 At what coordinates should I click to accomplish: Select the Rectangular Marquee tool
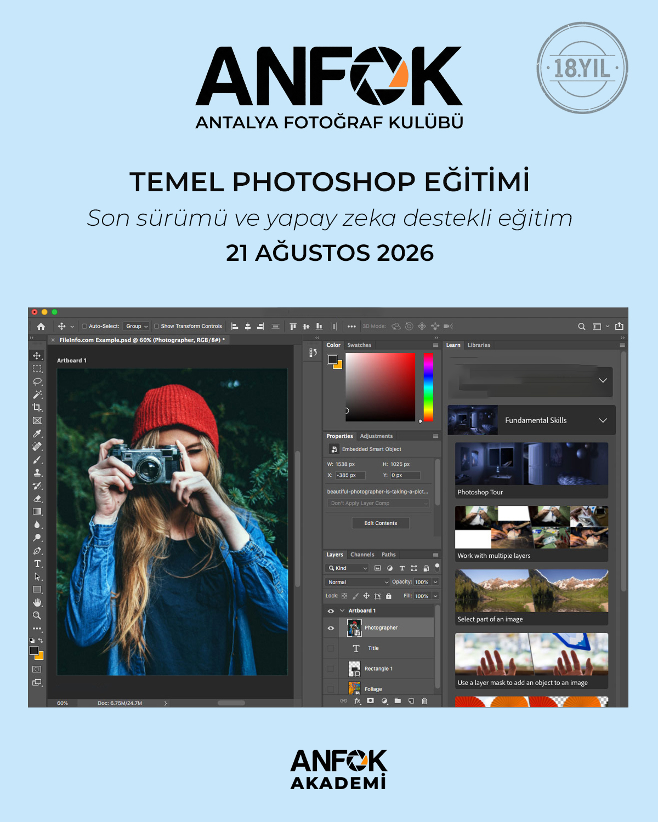coord(37,369)
